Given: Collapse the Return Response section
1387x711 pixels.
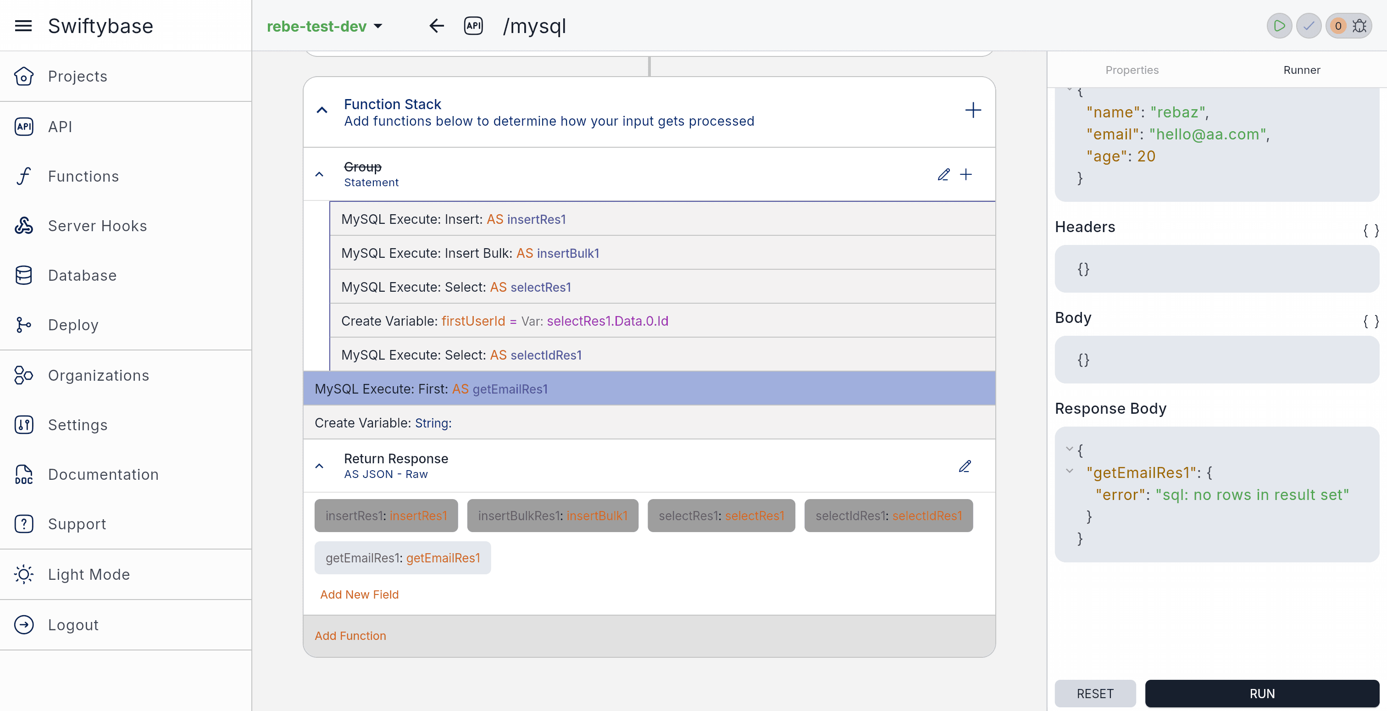Looking at the screenshot, I should click(x=319, y=467).
